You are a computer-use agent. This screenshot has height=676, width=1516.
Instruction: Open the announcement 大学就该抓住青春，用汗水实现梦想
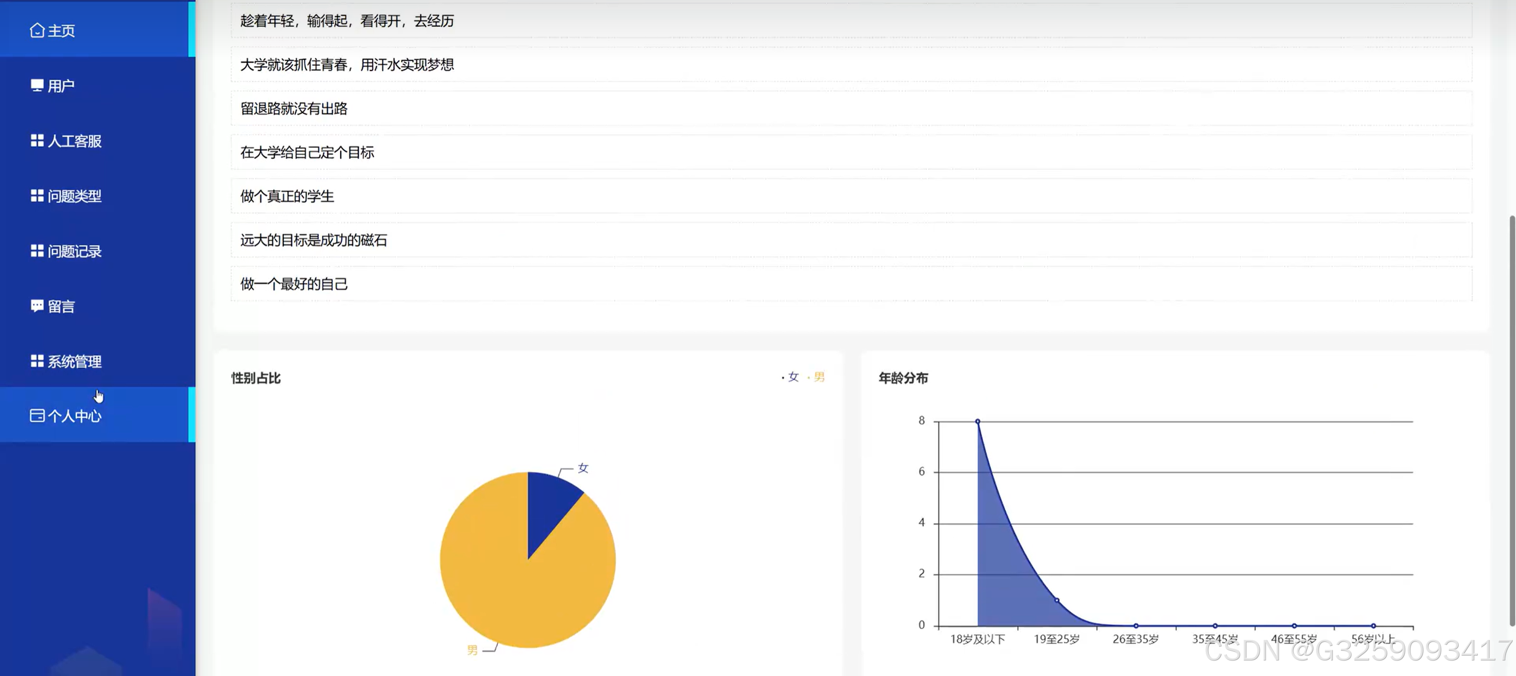click(x=851, y=65)
